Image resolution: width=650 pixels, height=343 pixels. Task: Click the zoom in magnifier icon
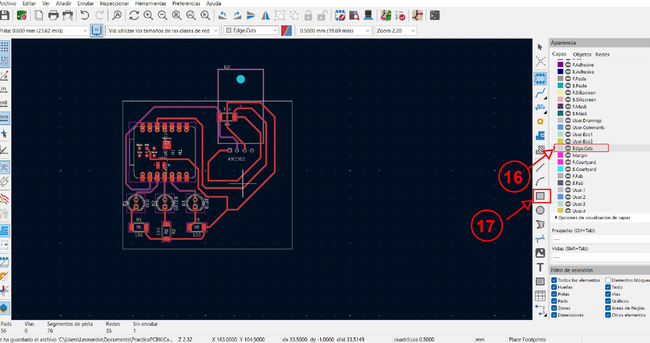(148, 15)
